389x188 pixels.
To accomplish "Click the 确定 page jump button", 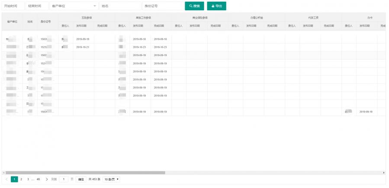I will [x=81, y=179].
